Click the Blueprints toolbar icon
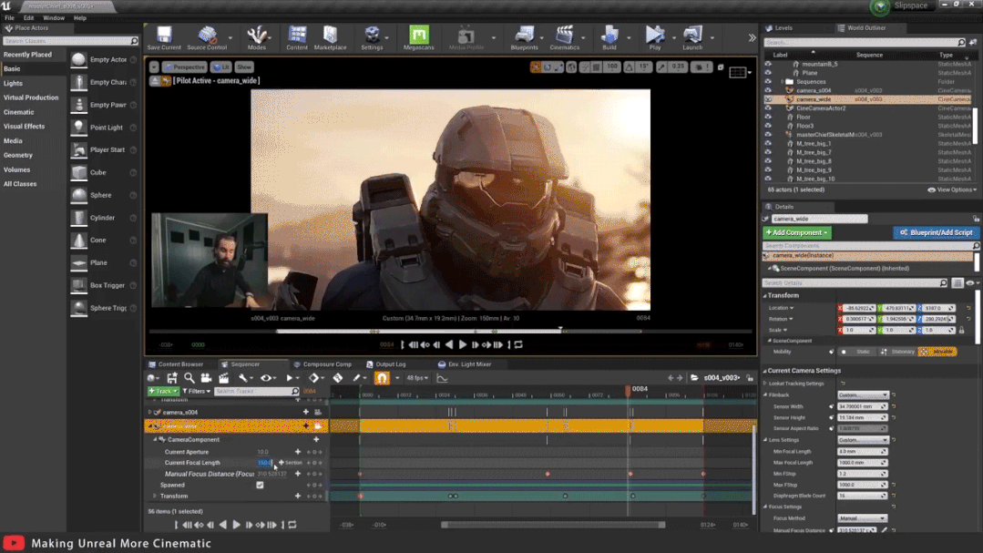Viewport: 983px width, 553px height. pyautogui.click(x=524, y=36)
